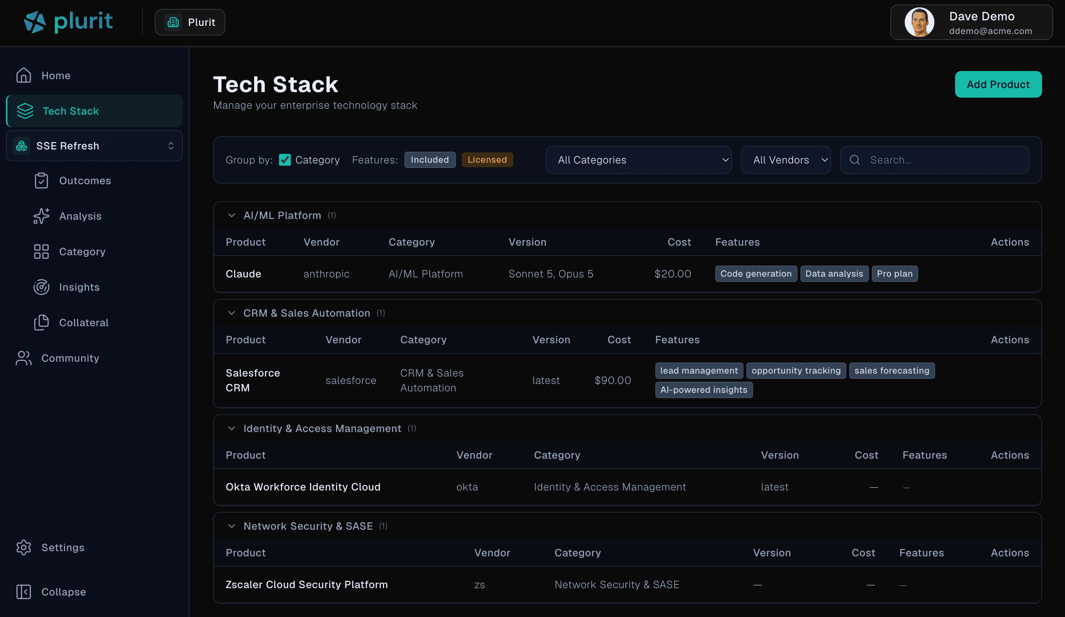Click the sales forecasting feature tag
Image resolution: width=1065 pixels, height=617 pixels.
coord(892,371)
